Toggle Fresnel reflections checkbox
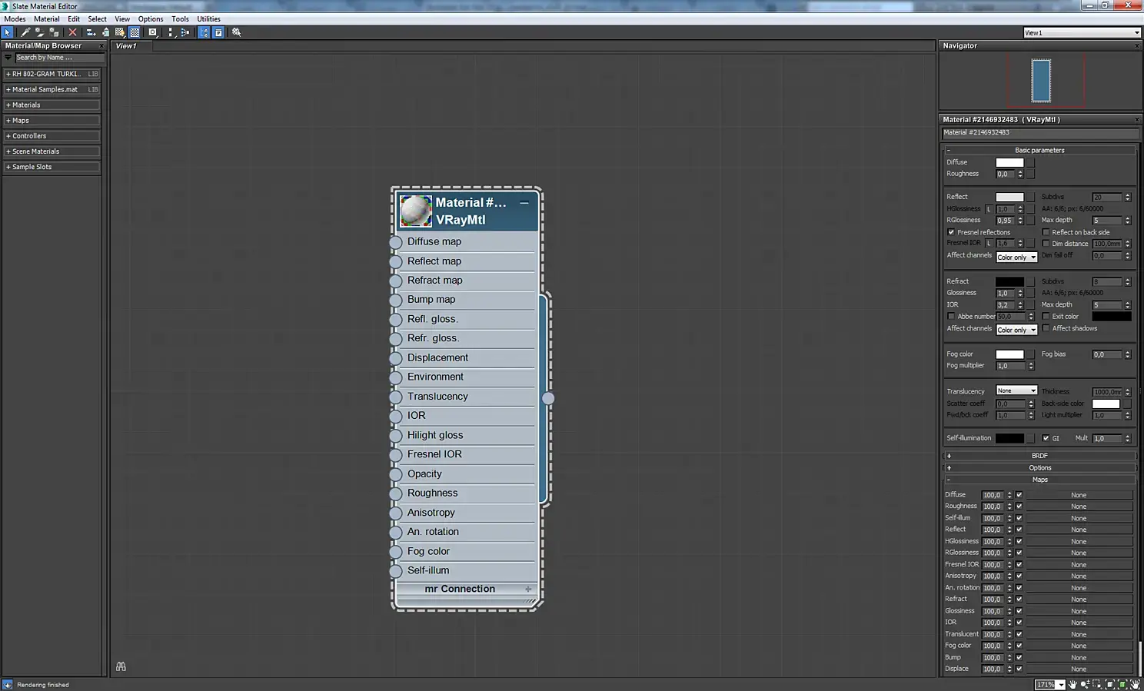Image resolution: width=1144 pixels, height=691 pixels. pos(951,232)
